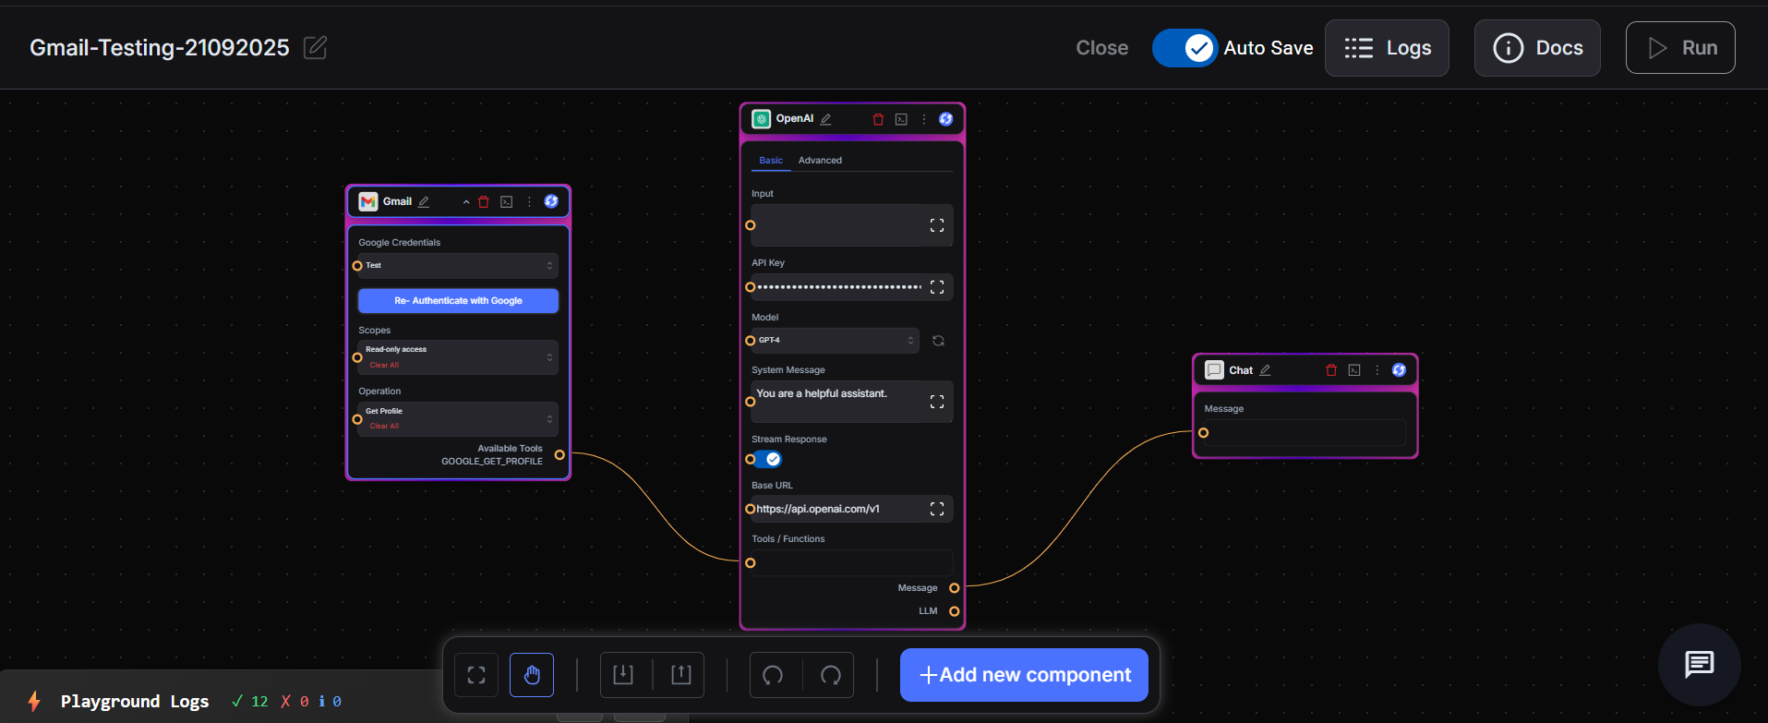Expand the Operation Get Profile dropdown

tap(458, 418)
